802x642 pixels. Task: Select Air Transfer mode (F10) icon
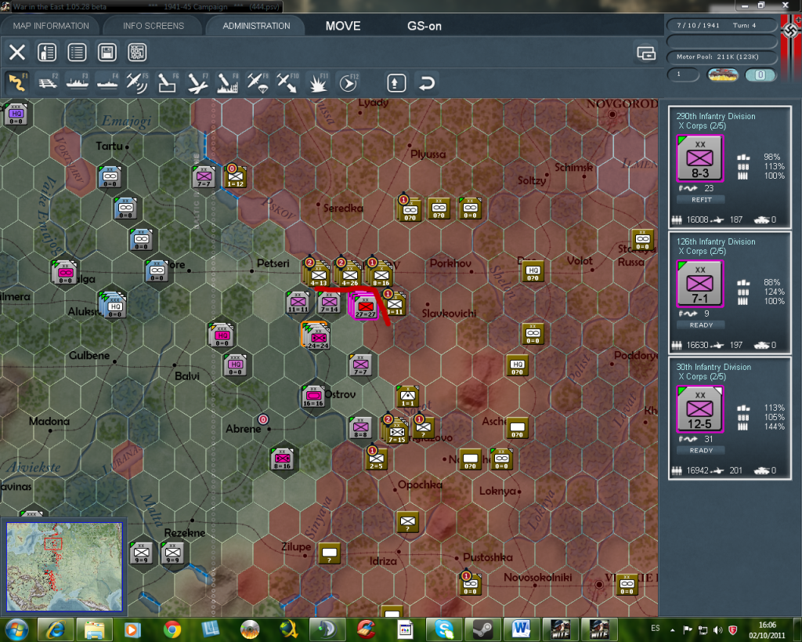[x=287, y=82]
